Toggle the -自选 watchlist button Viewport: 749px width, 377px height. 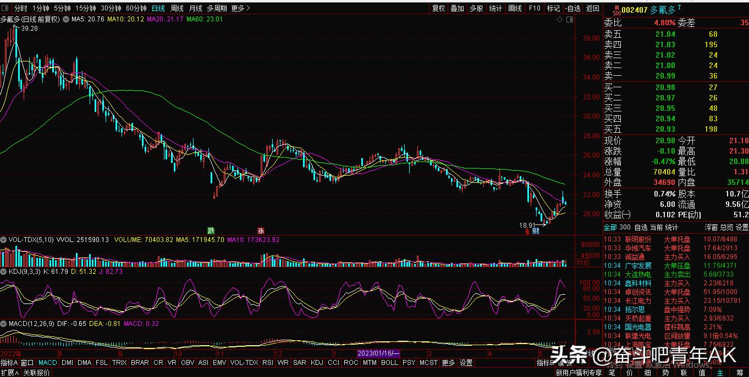[x=572, y=8]
